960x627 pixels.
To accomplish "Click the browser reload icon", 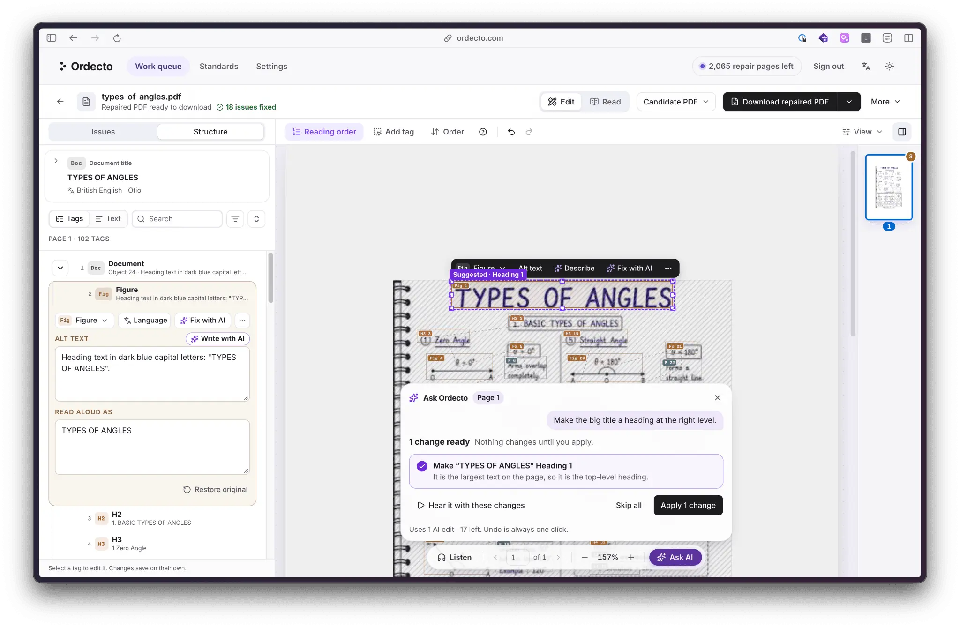I will 117,38.
